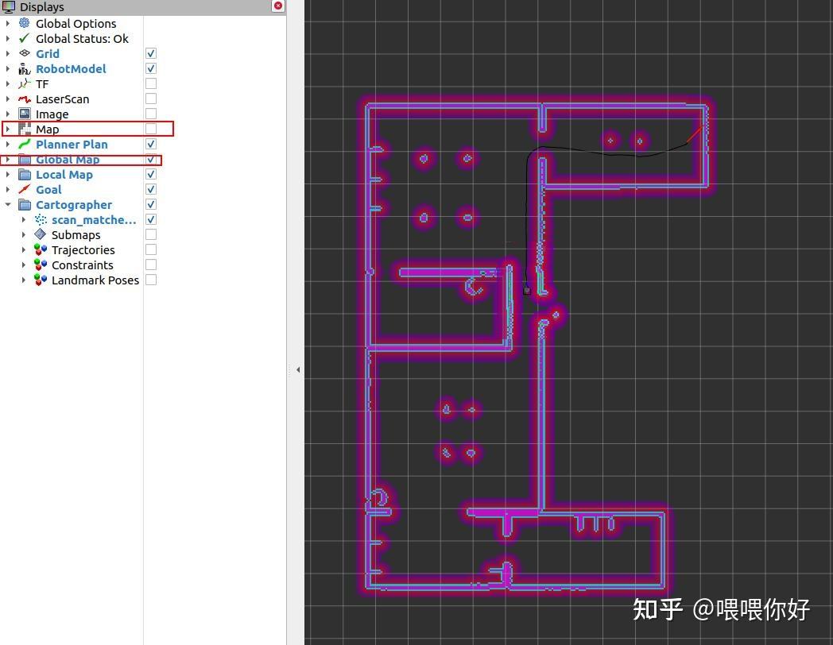Collapse the Displays panel side arrow

tap(298, 369)
